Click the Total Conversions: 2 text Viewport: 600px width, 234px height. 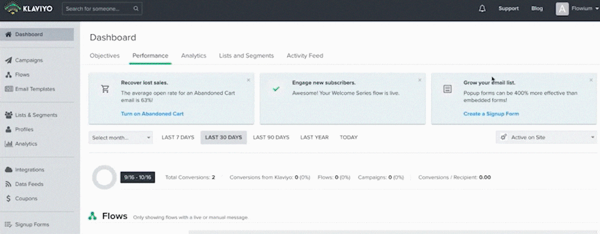(x=190, y=177)
